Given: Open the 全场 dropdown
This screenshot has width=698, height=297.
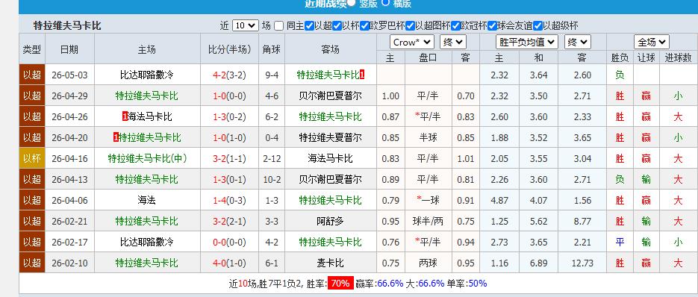Looking at the screenshot, I should [652, 43].
